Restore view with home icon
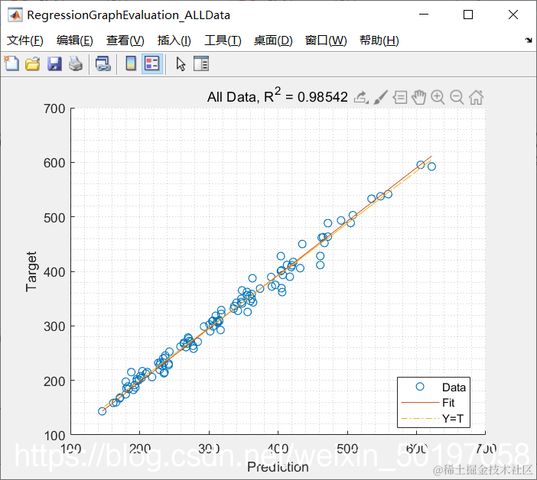This screenshot has height=480, width=537. click(476, 98)
